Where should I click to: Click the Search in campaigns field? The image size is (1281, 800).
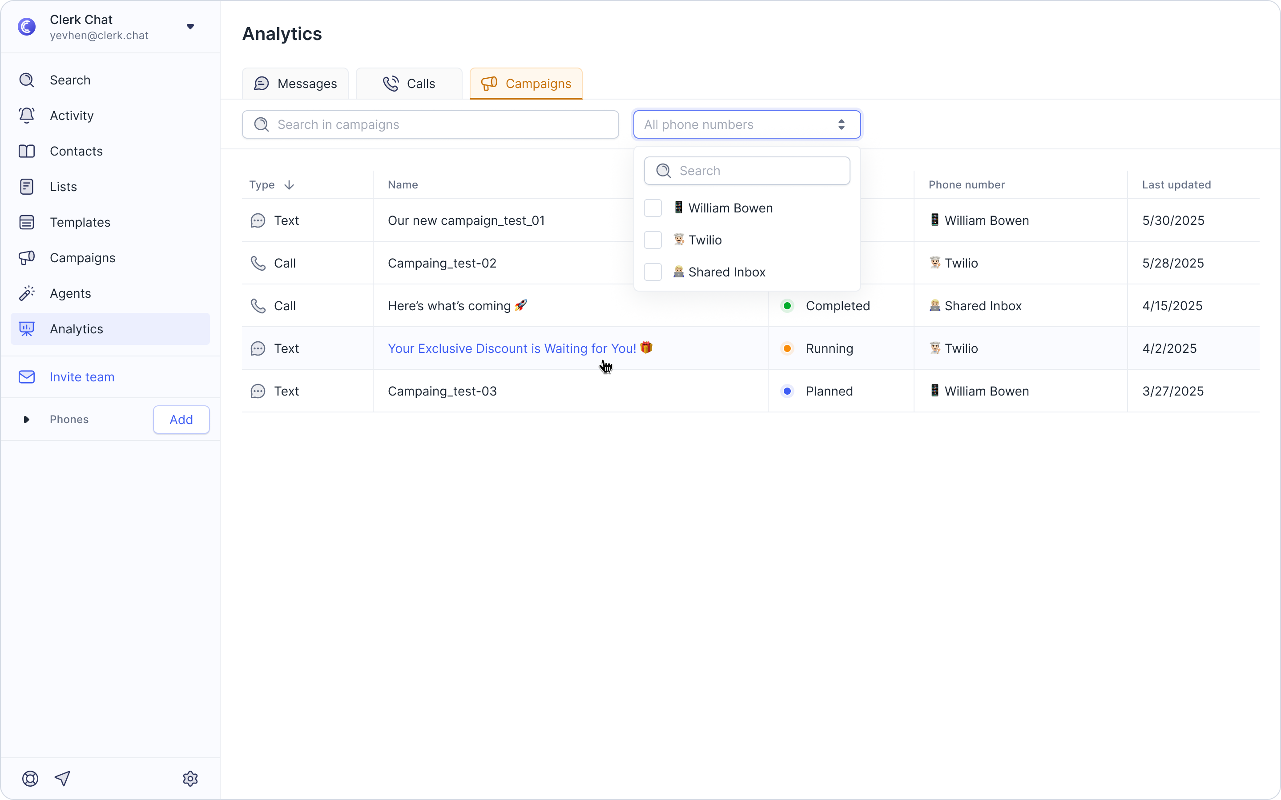431,124
